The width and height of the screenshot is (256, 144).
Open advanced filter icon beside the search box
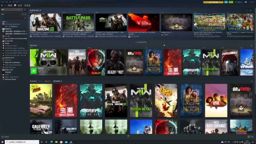(25, 18)
